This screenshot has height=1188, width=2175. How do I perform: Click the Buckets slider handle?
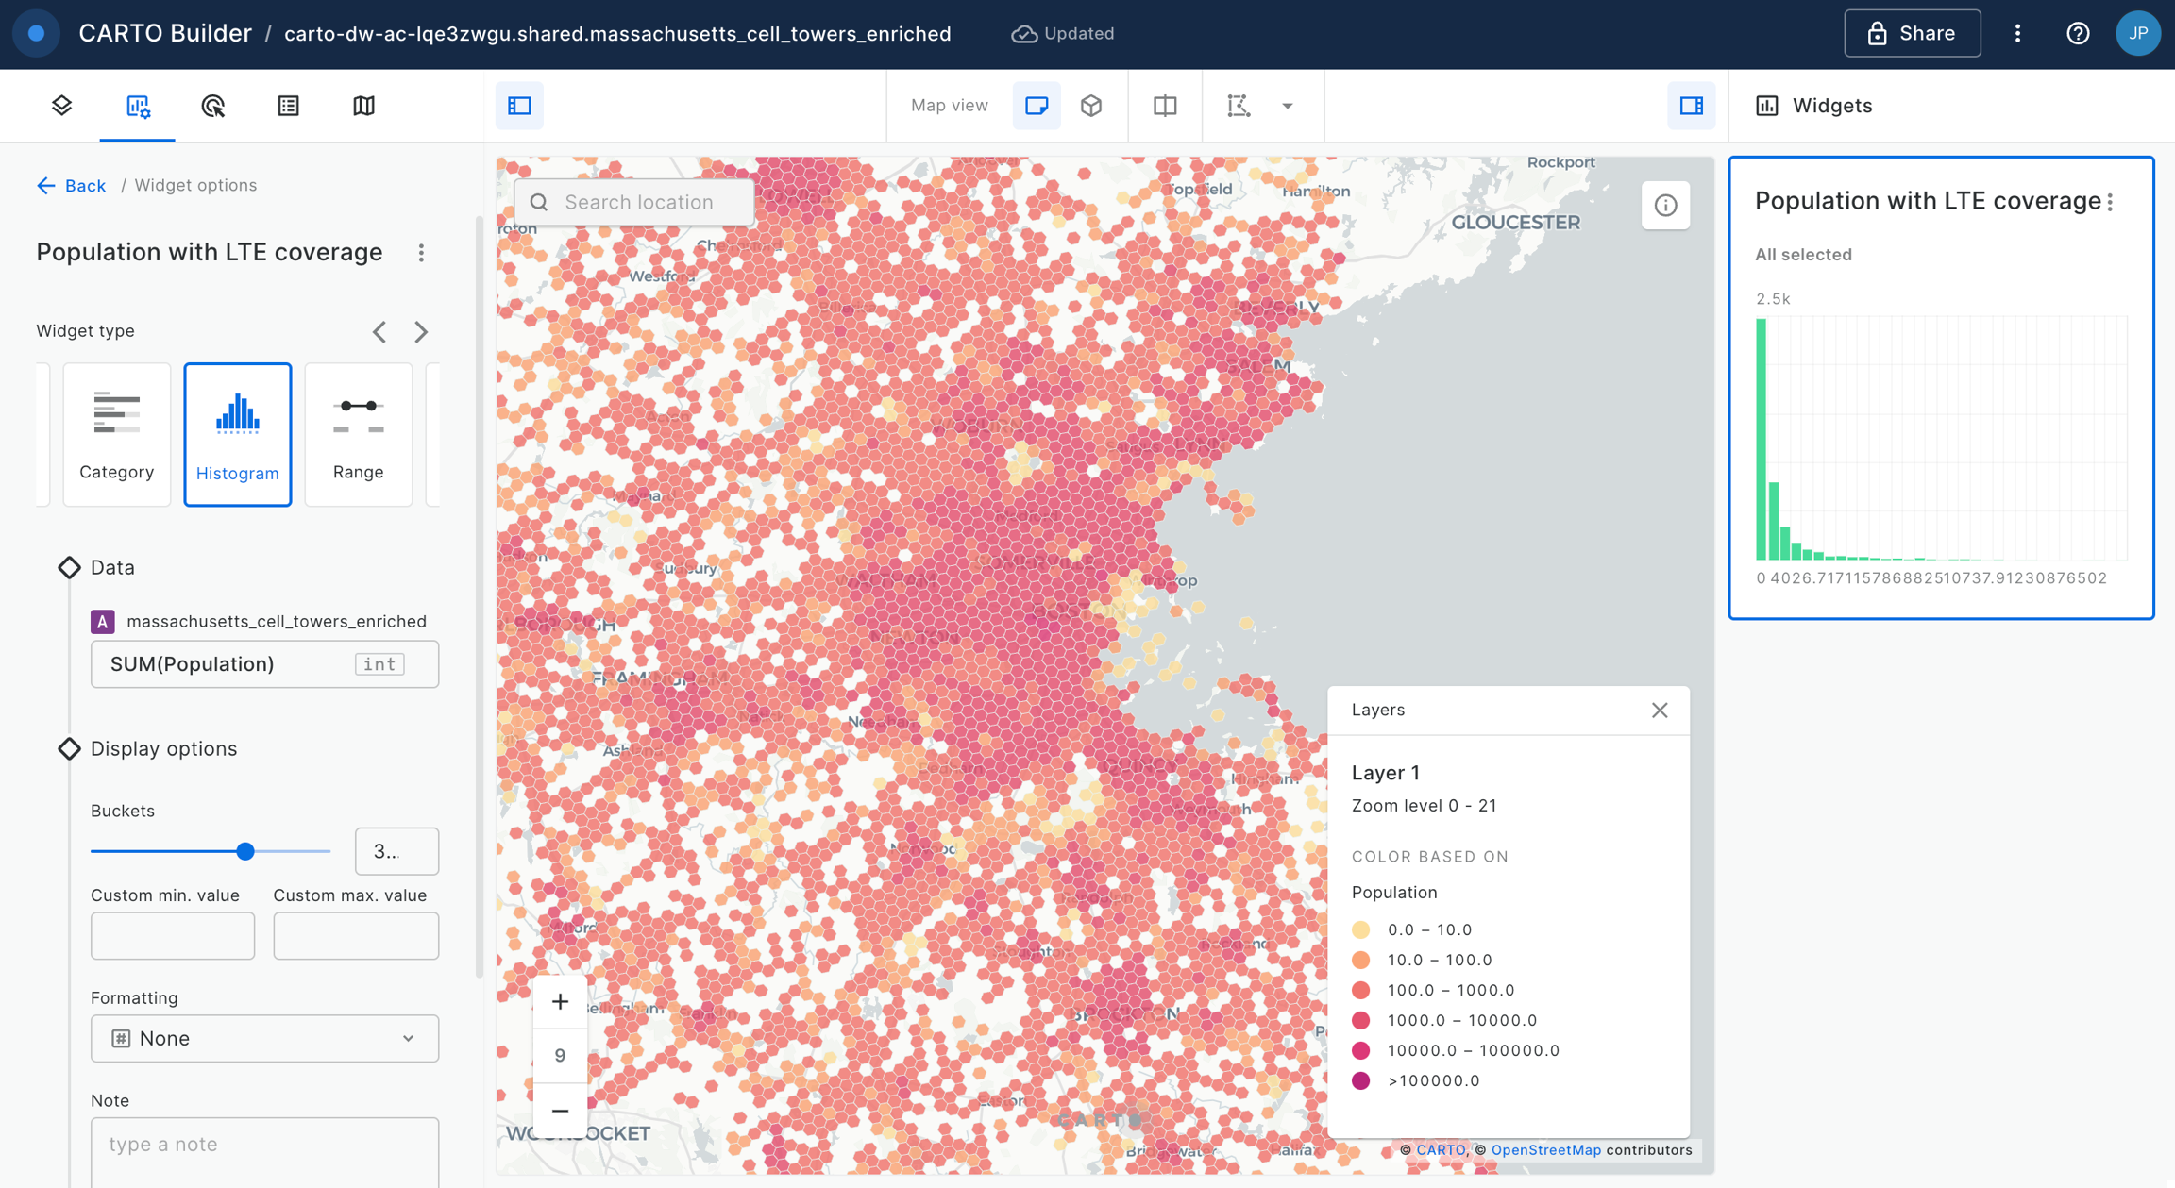(x=245, y=851)
